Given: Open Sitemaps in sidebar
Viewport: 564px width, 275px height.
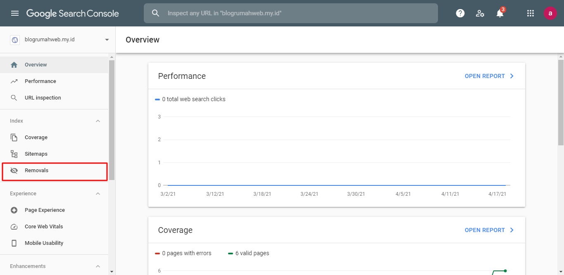Looking at the screenshot, I should pyautogui.click(x=54, y=154).
